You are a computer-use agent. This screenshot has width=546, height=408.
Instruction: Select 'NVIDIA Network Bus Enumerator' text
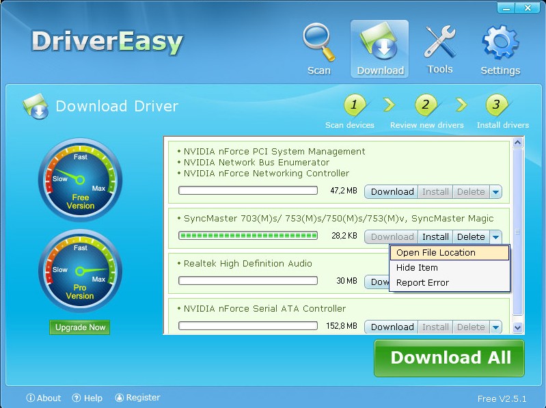[256, 162]
